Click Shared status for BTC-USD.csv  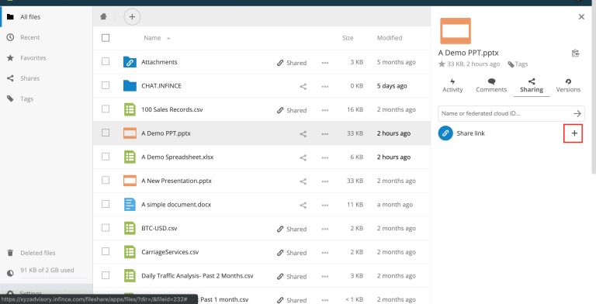292,229
